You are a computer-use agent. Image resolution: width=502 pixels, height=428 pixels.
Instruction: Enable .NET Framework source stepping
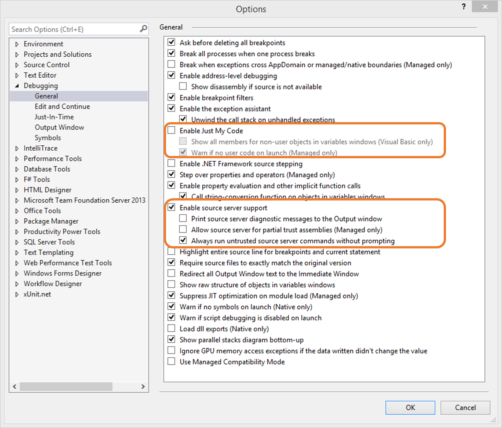coord(171,163)
